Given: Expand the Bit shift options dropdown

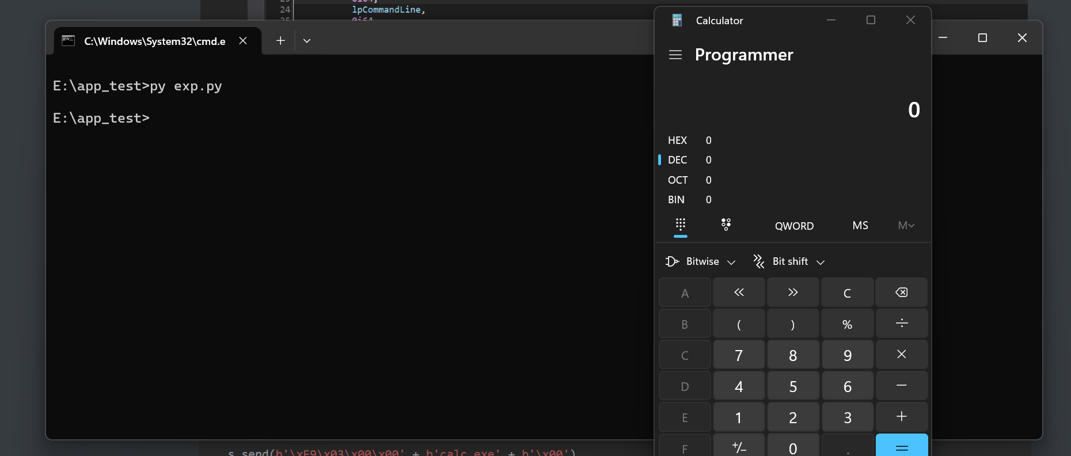Looking at the screenshot, I should point(789,261).
